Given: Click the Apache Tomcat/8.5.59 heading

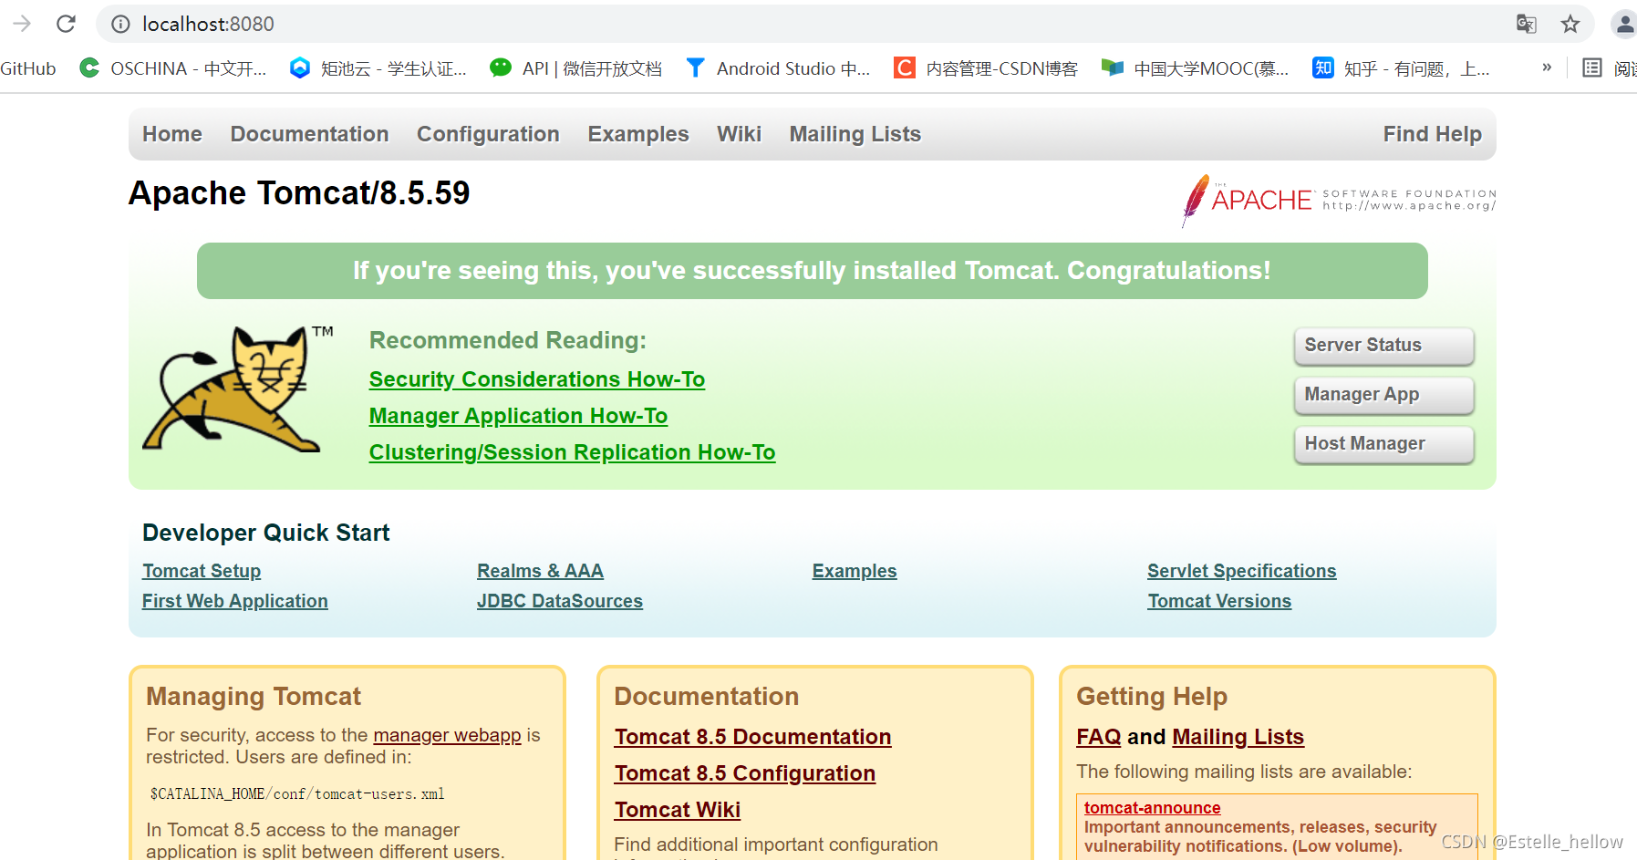Looking at the screenshot, I should (299, 193).
